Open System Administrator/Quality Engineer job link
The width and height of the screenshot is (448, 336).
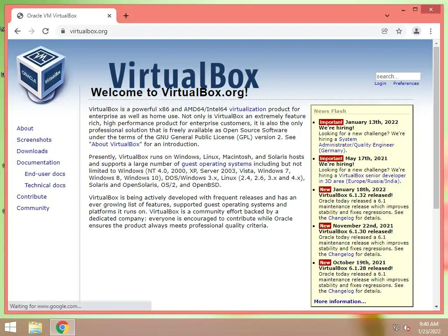(357, 145)
